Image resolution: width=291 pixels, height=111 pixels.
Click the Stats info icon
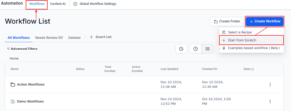(252, 69)
